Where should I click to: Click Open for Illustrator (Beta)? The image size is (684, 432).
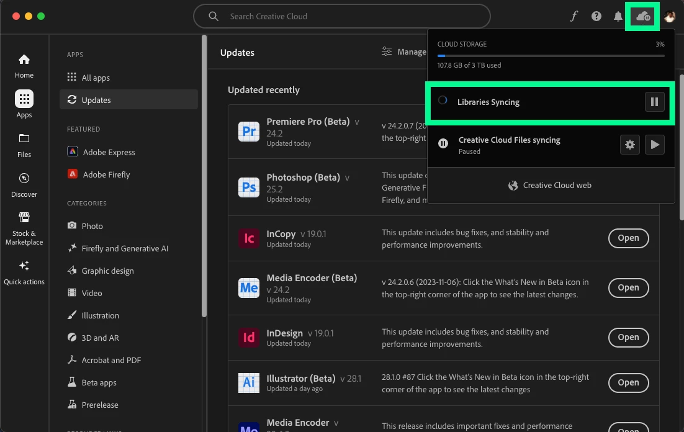coord(628,383)
